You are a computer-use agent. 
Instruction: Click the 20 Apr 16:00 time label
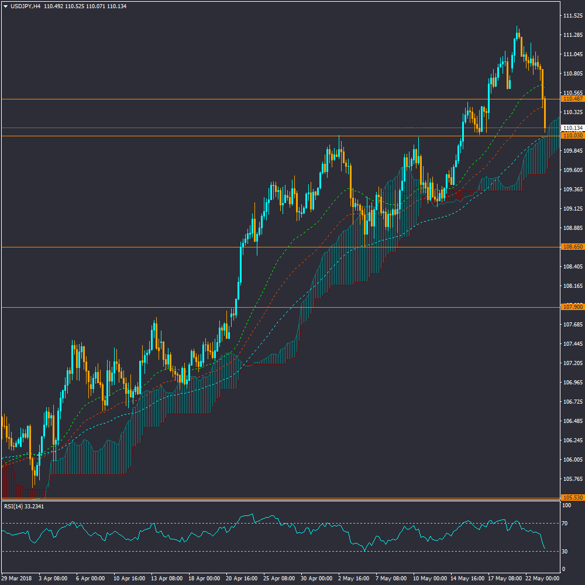click(x=242, y=578)
